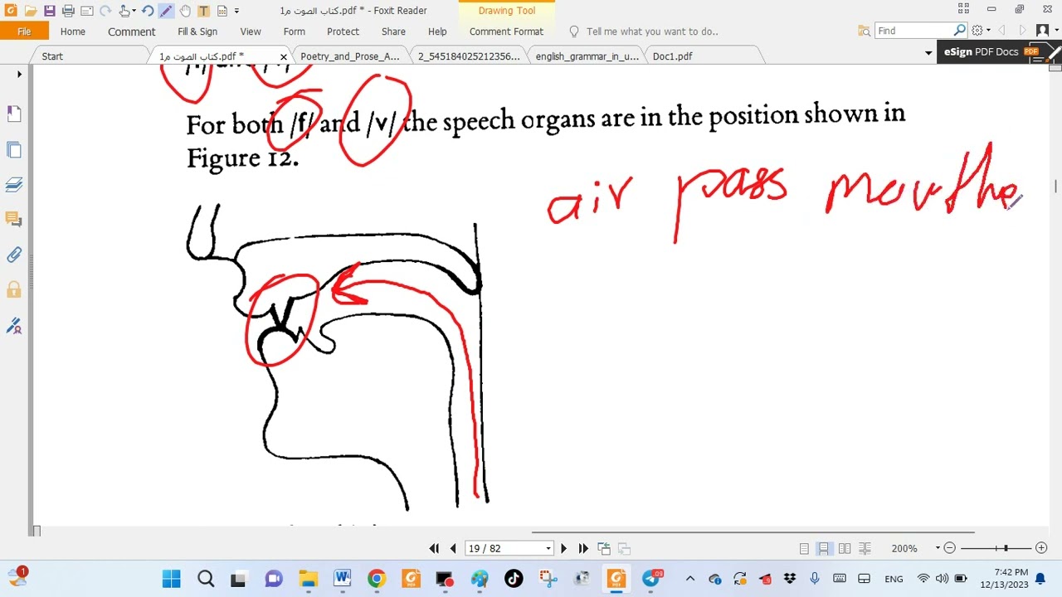The image size is (1062, 597).
Task: Open the Fill & Sign ribbon tab
Action: tap(197, 32)
